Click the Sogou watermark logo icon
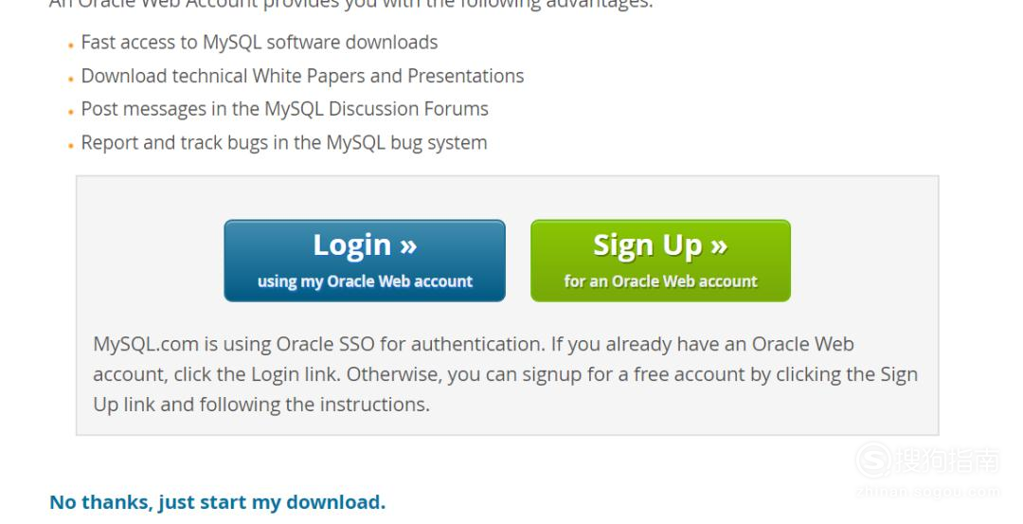Viewport: 1023px width, 524px height. (873, 460)
